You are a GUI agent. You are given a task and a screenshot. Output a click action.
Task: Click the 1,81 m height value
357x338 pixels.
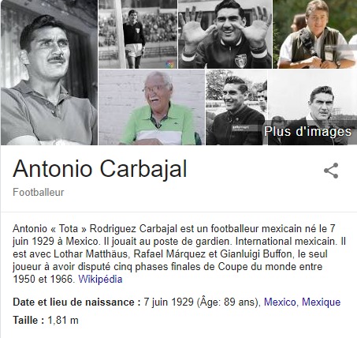(63, 321)
